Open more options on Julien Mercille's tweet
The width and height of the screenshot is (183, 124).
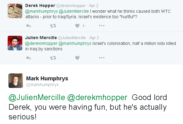coord(102,58)
